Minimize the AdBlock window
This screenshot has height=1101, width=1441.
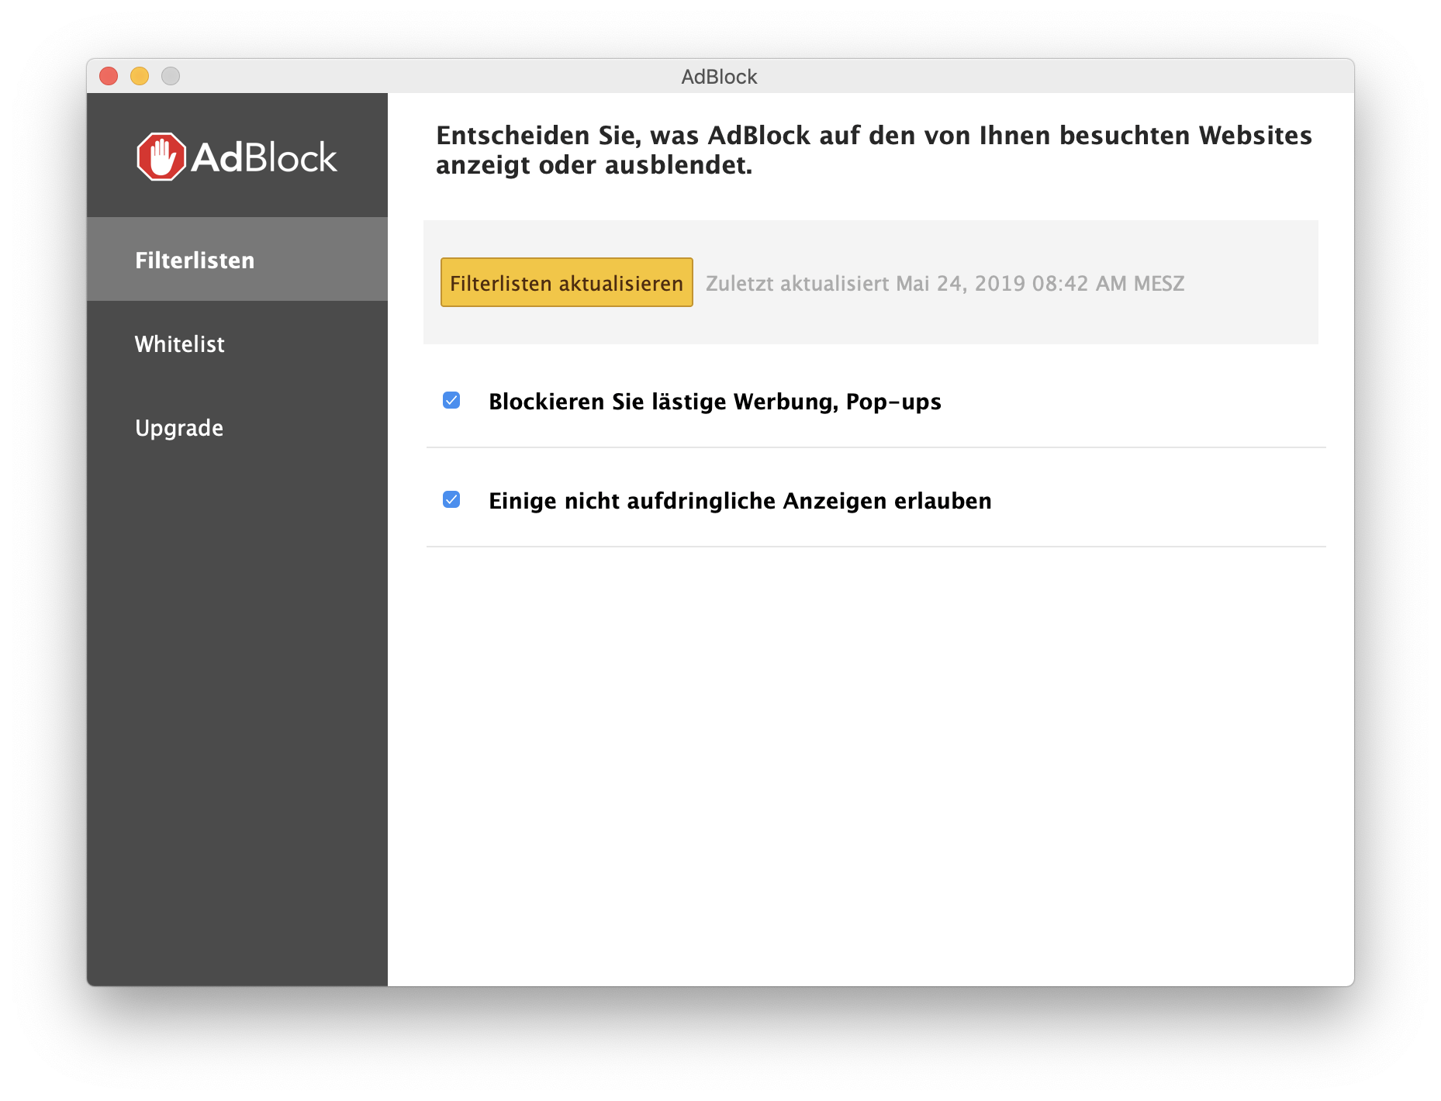click(x=140, y=76)
